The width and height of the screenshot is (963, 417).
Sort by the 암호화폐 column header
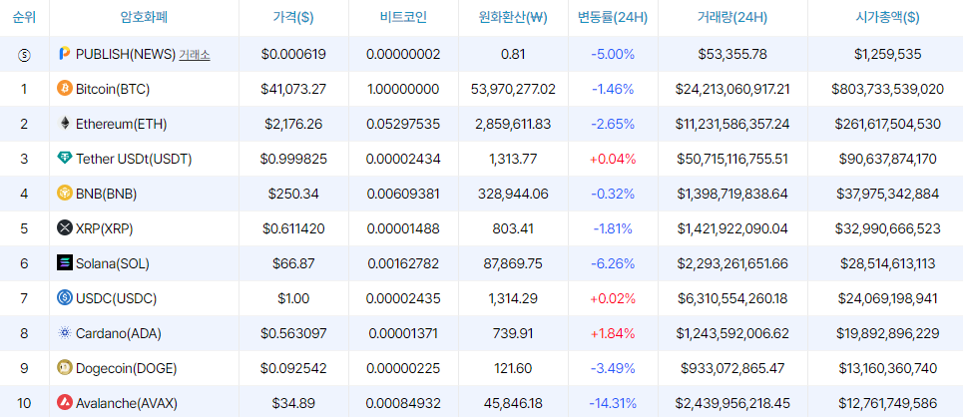145,17
